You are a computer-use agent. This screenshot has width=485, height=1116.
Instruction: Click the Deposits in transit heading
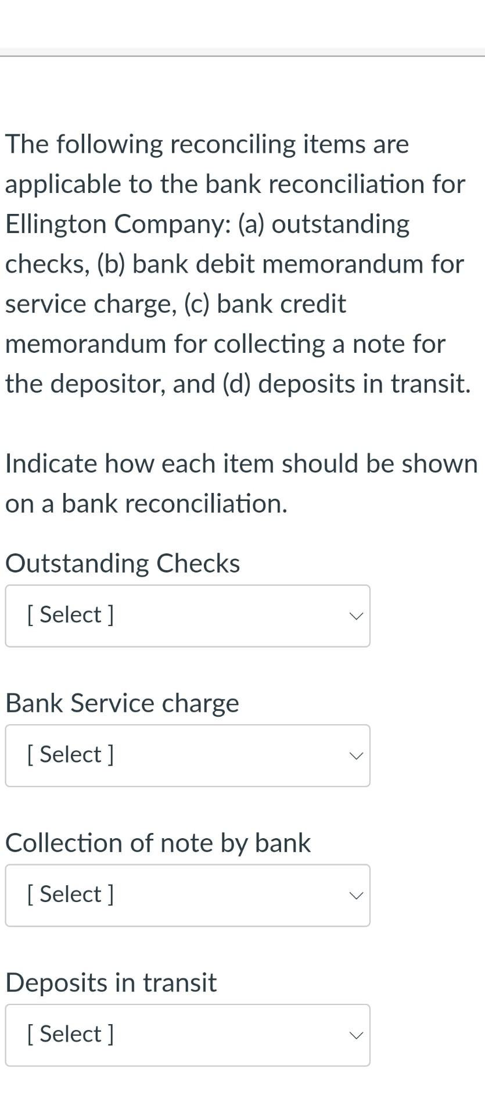[x=110, y=982]
